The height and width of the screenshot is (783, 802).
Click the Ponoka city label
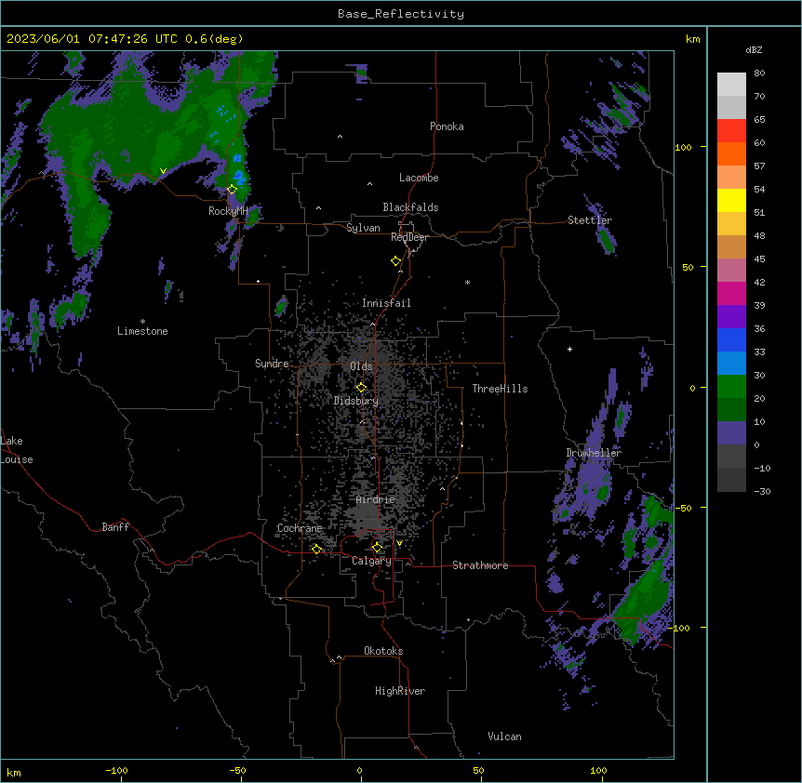coord(447,126)
